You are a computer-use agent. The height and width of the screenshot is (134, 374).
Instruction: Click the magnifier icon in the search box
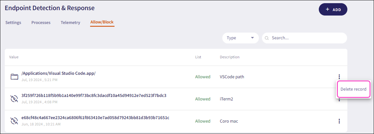tap(267, 38)
